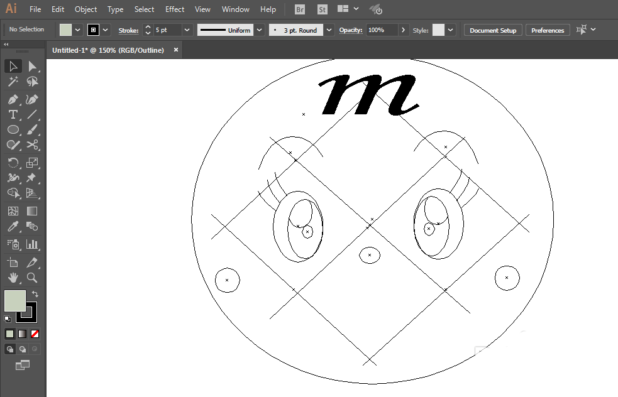Choose the Type tool

point(13,114)
